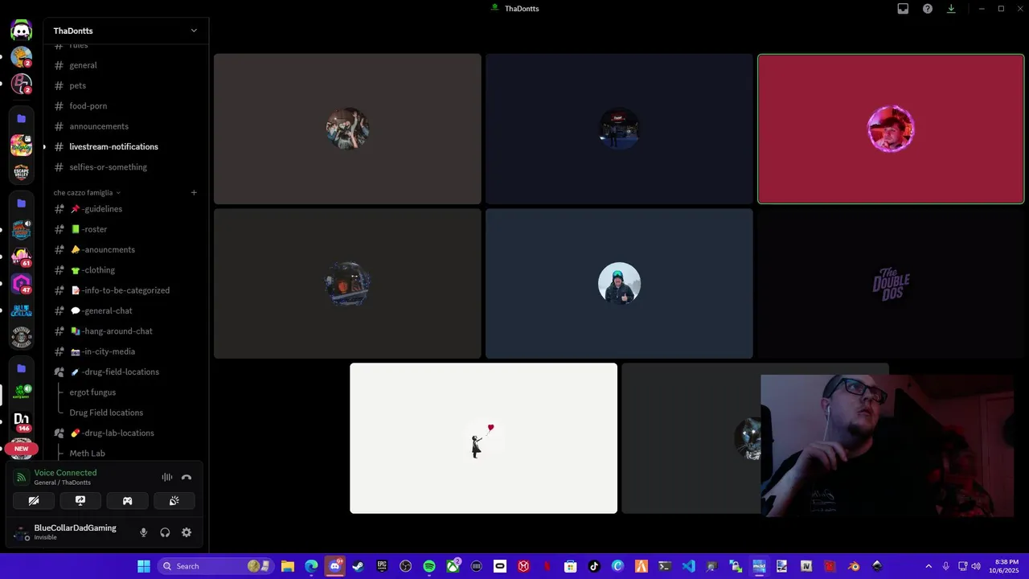Viewport: 1029px width, 579px height.
Task: Open Discord direct messages home icon
Action: coord(22,31)
